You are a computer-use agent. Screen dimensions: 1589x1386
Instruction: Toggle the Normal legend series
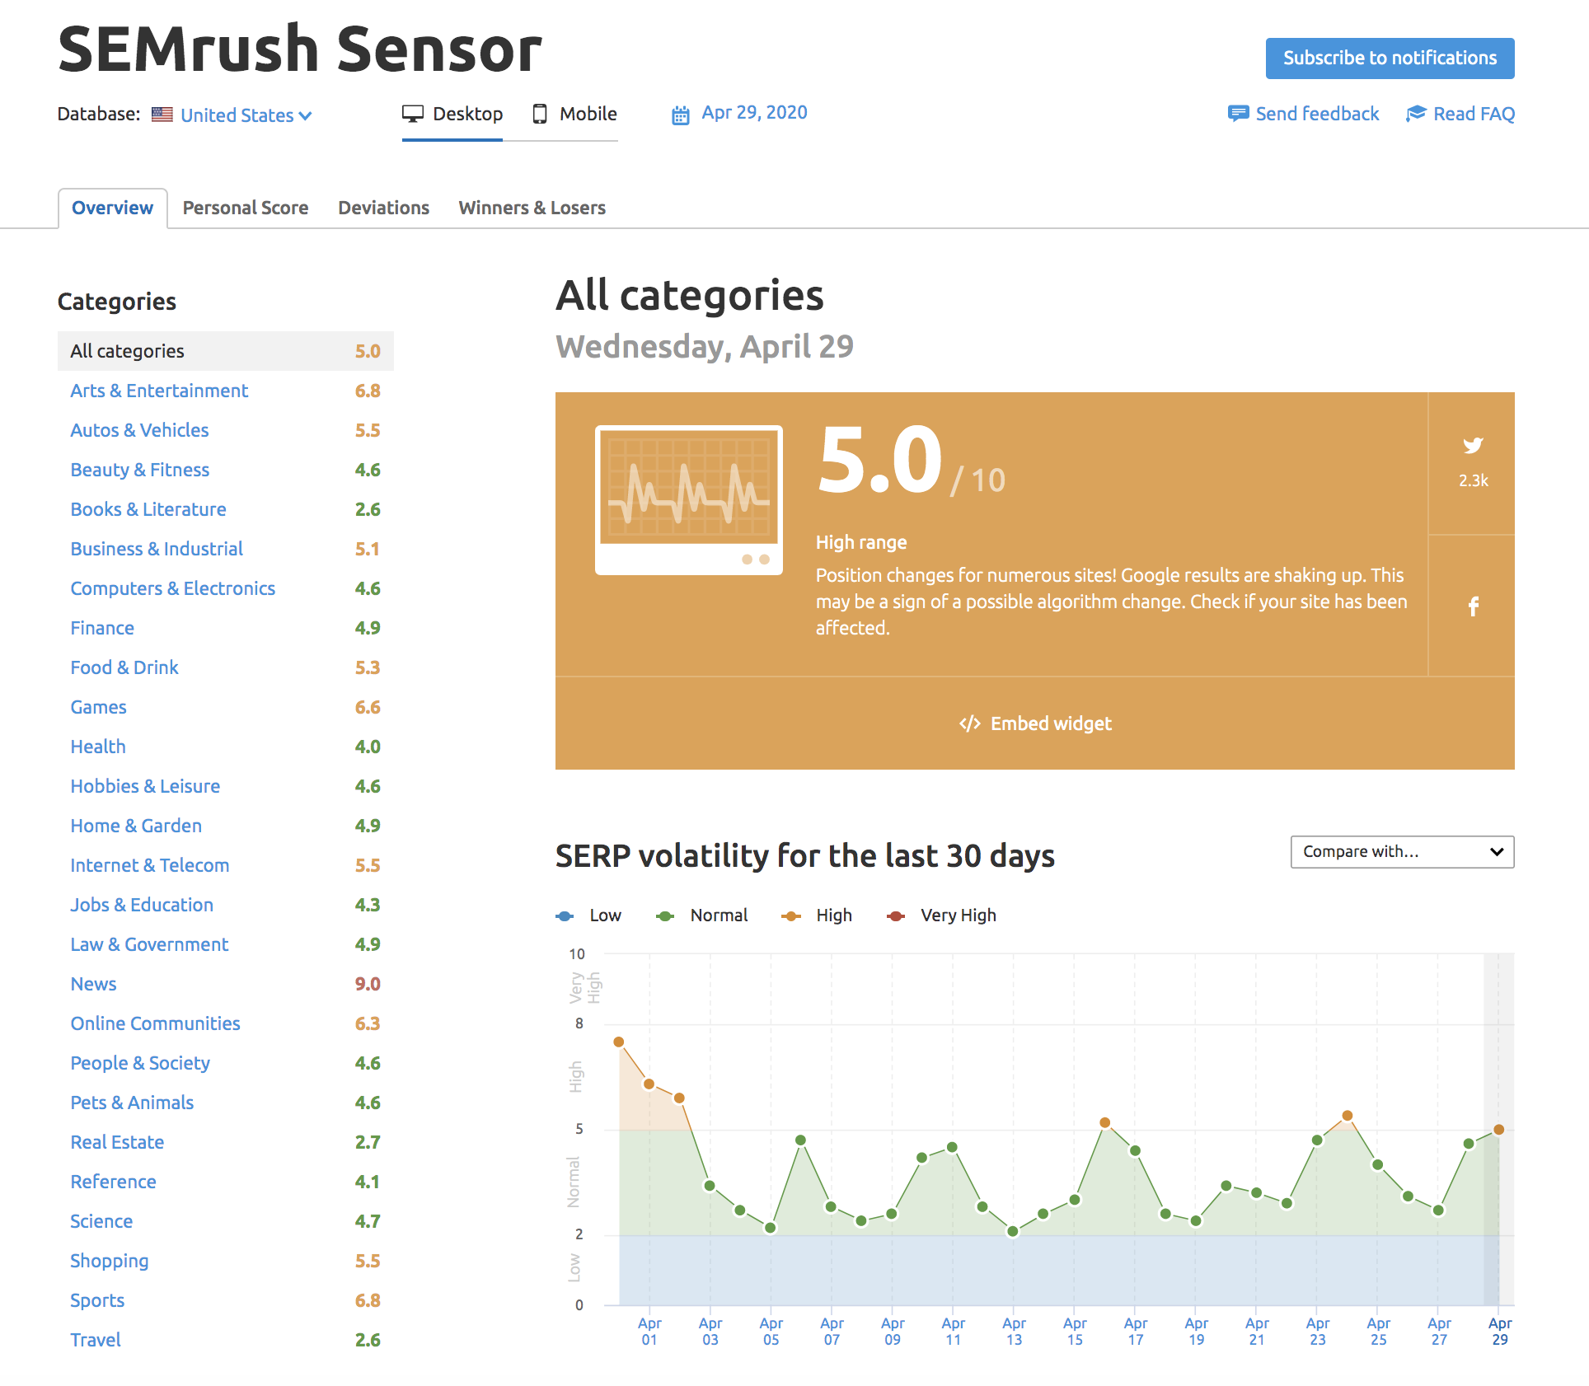(x=701, y=915)
